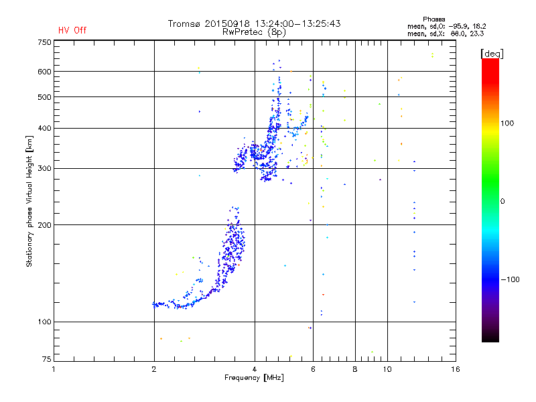Click the x-axis '4' tick label

click(255, 369)
